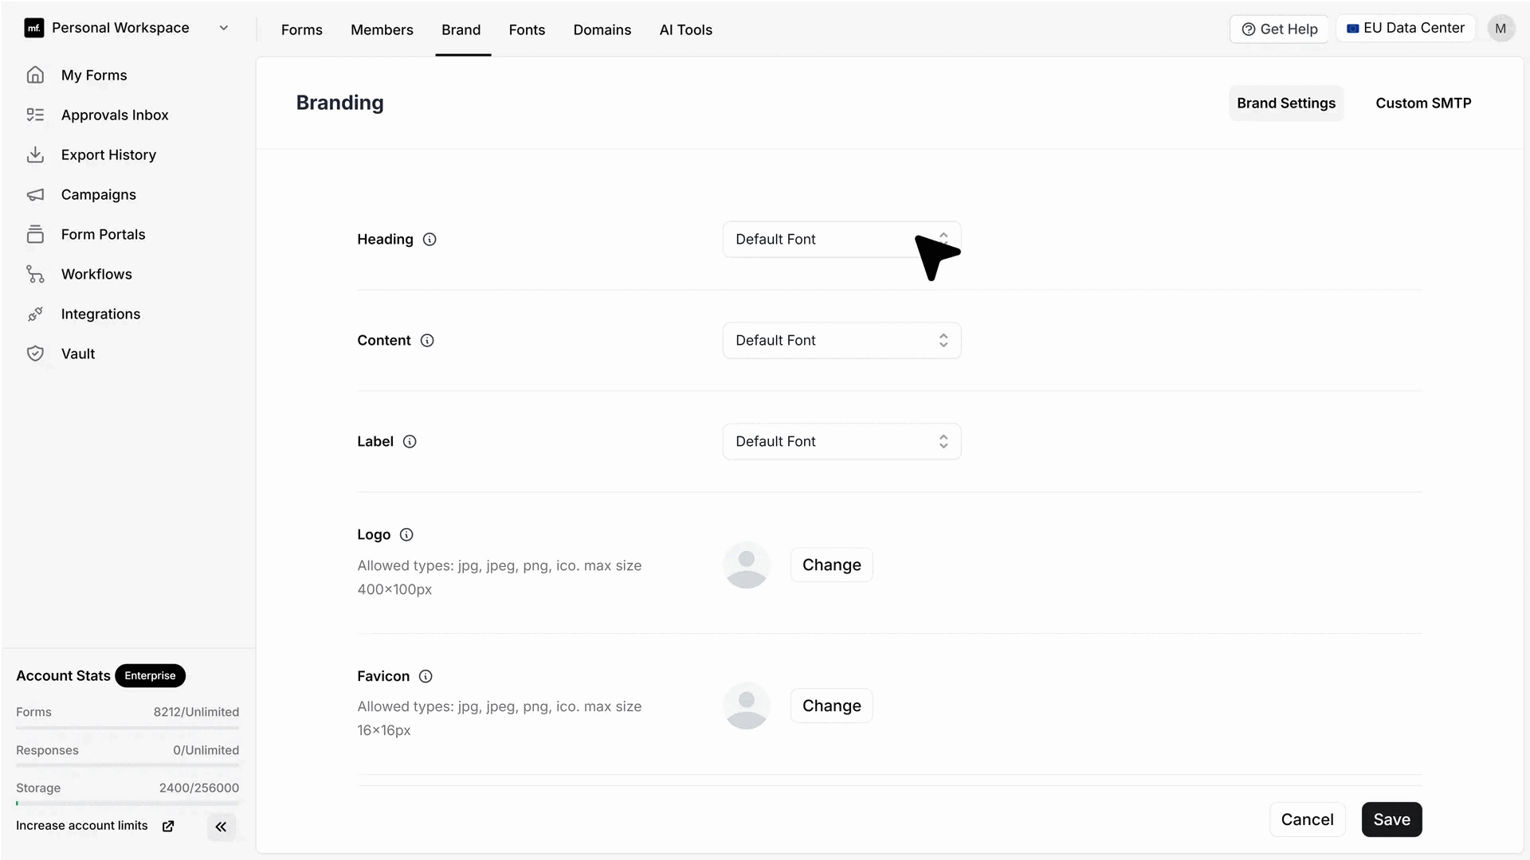Go to My Forms

(94, 75)
